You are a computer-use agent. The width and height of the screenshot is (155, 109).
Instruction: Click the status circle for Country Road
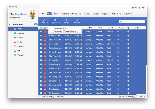point(128,85)
